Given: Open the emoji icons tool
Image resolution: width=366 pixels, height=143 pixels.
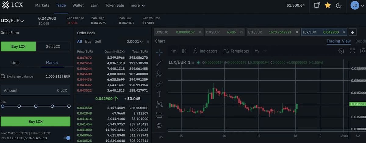Looking at the screenshot, I should (x=159, y=125).
